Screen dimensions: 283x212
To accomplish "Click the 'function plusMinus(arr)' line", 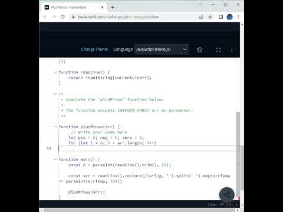I will [x=89, y=127].
